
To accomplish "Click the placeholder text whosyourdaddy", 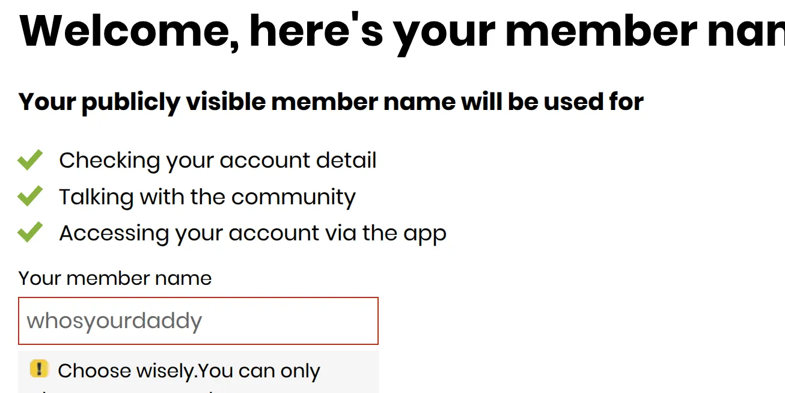I will click(x=114, y=321).
